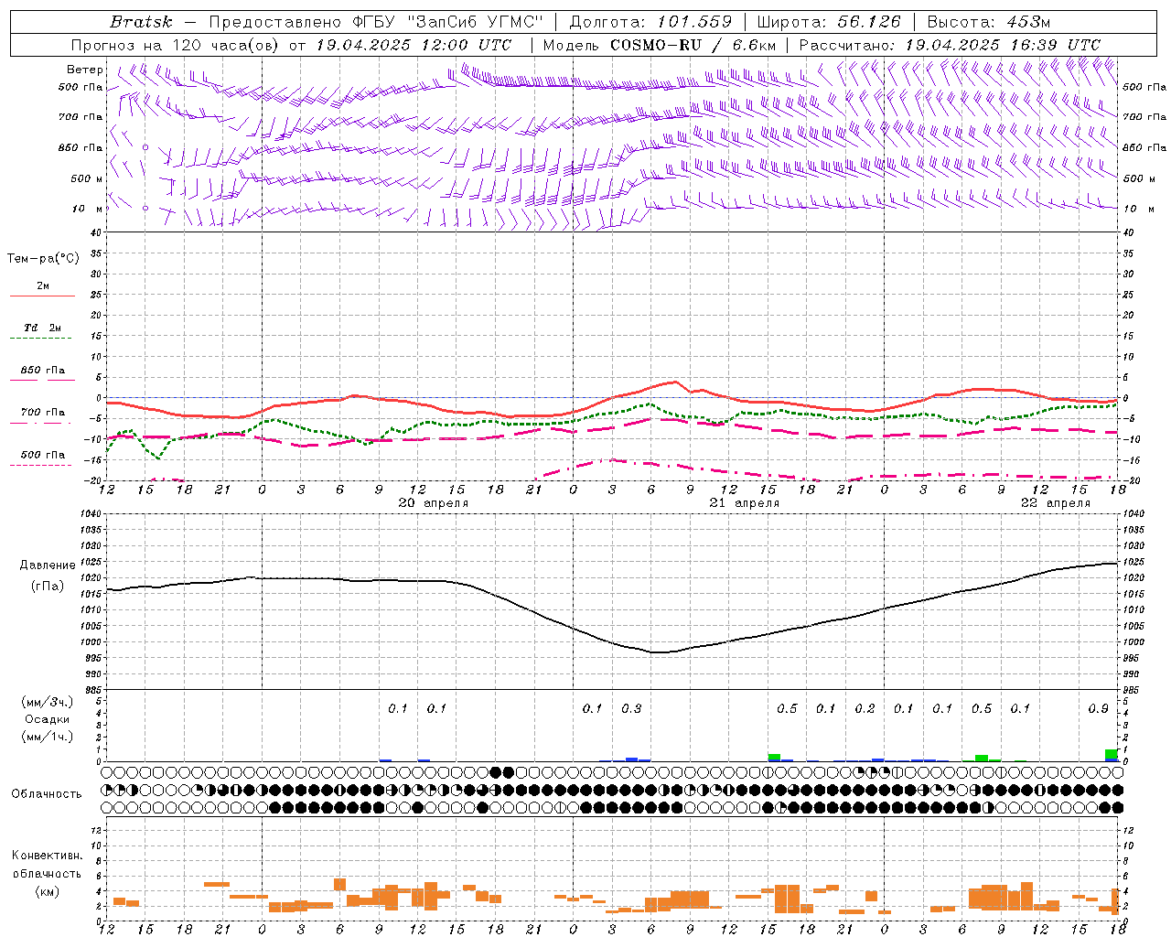Click the 2м temperature legend entry
The width and height of the screenshot is (1171, 937).
coord(43,285)
